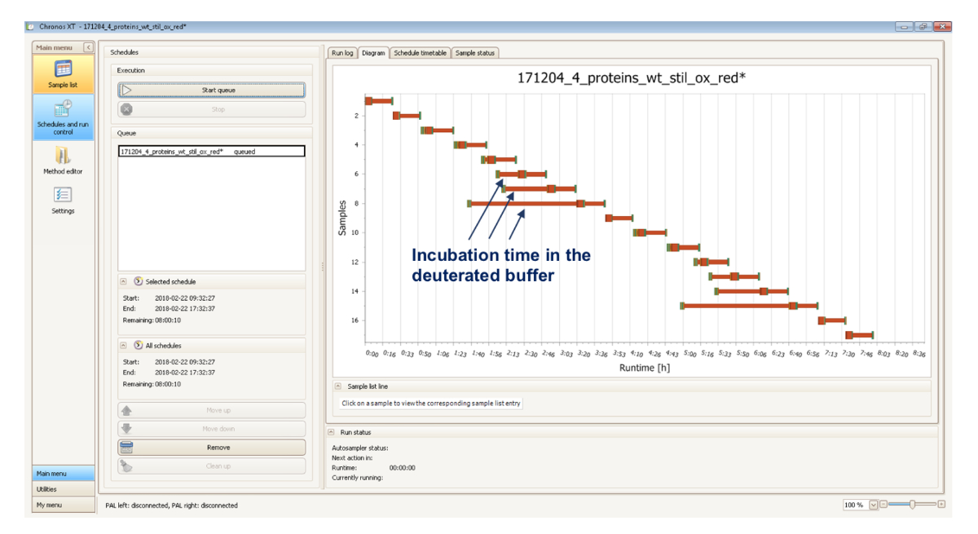978x534 pixels.
Task: Open the Schedule timetable tab
Action: [419, 53]
